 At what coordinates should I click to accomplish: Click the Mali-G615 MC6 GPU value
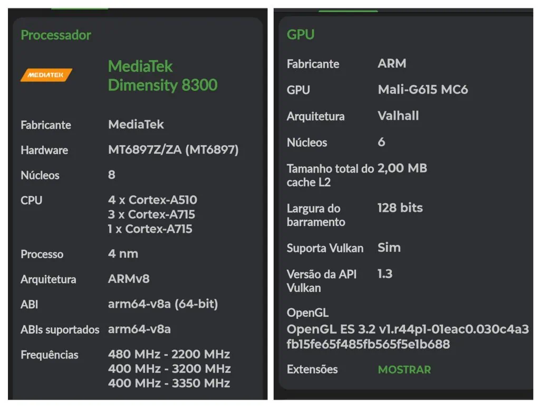pyautogui.click(x=422, y=90)
